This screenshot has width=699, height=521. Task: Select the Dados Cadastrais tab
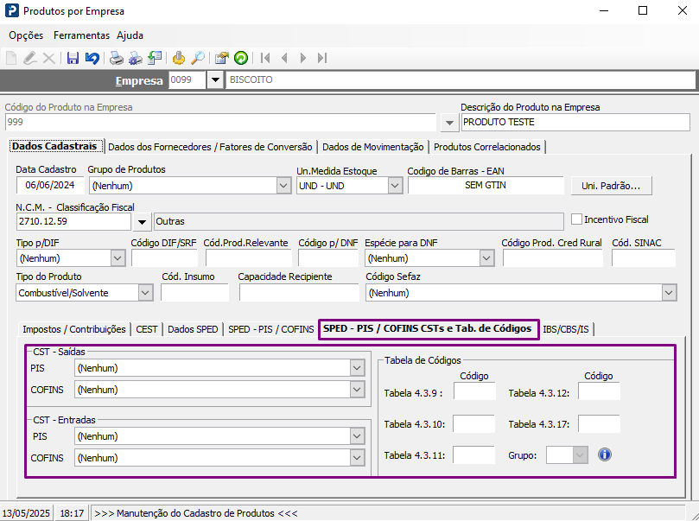click(x=54, y=146)
